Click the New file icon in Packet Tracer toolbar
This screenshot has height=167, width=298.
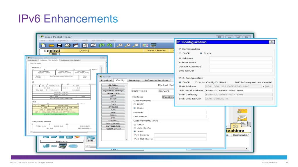[43, 45]
